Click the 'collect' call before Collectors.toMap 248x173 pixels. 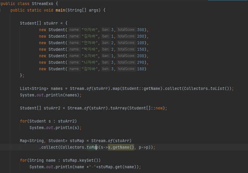(x=49, y=147)
